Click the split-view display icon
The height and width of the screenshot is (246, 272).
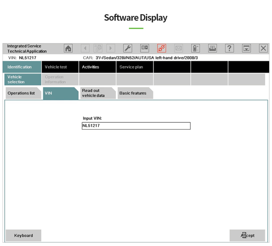[144, 49]
